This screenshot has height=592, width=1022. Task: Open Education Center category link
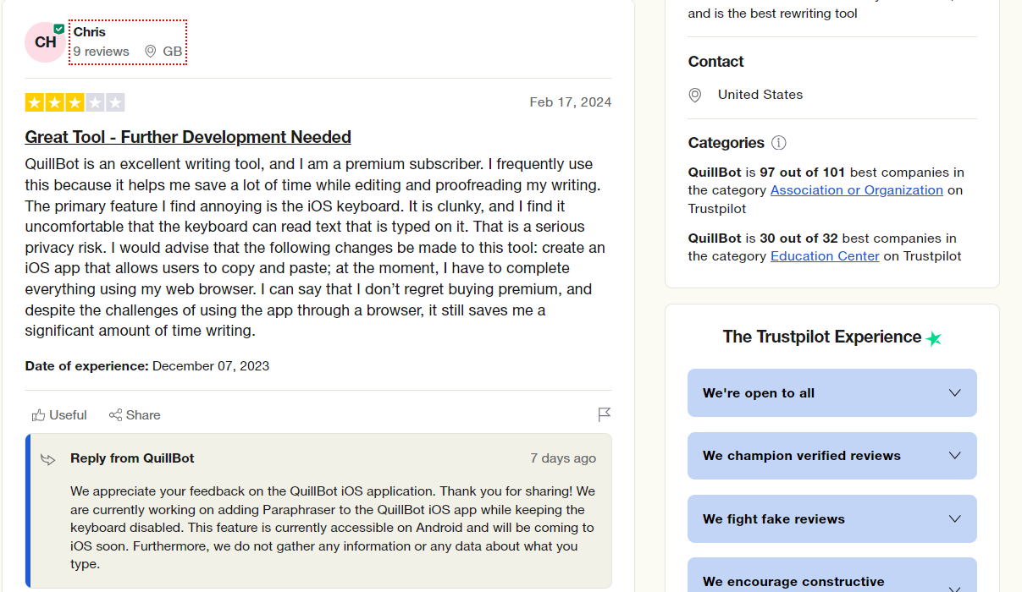click(x=825, y=256)
